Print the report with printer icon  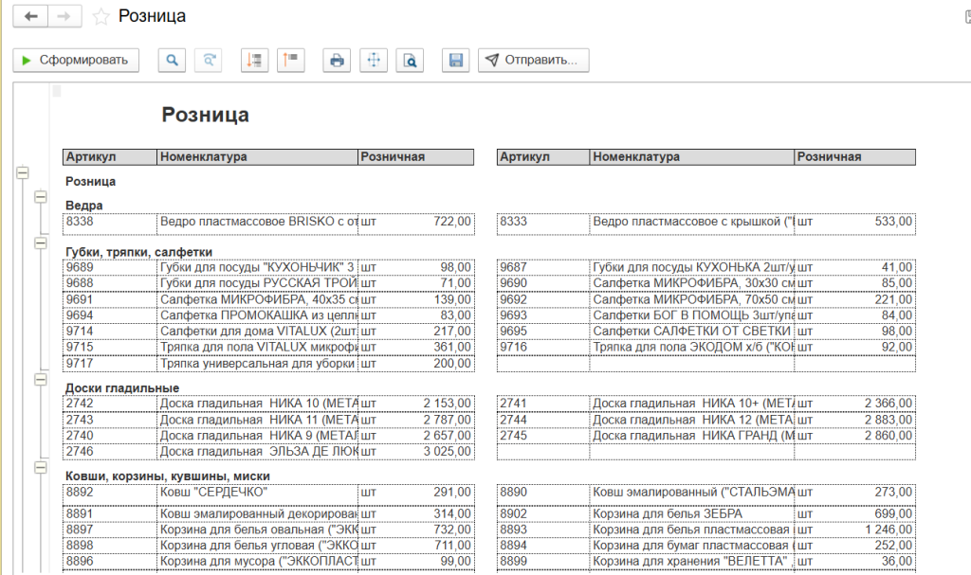click(336, 61)
